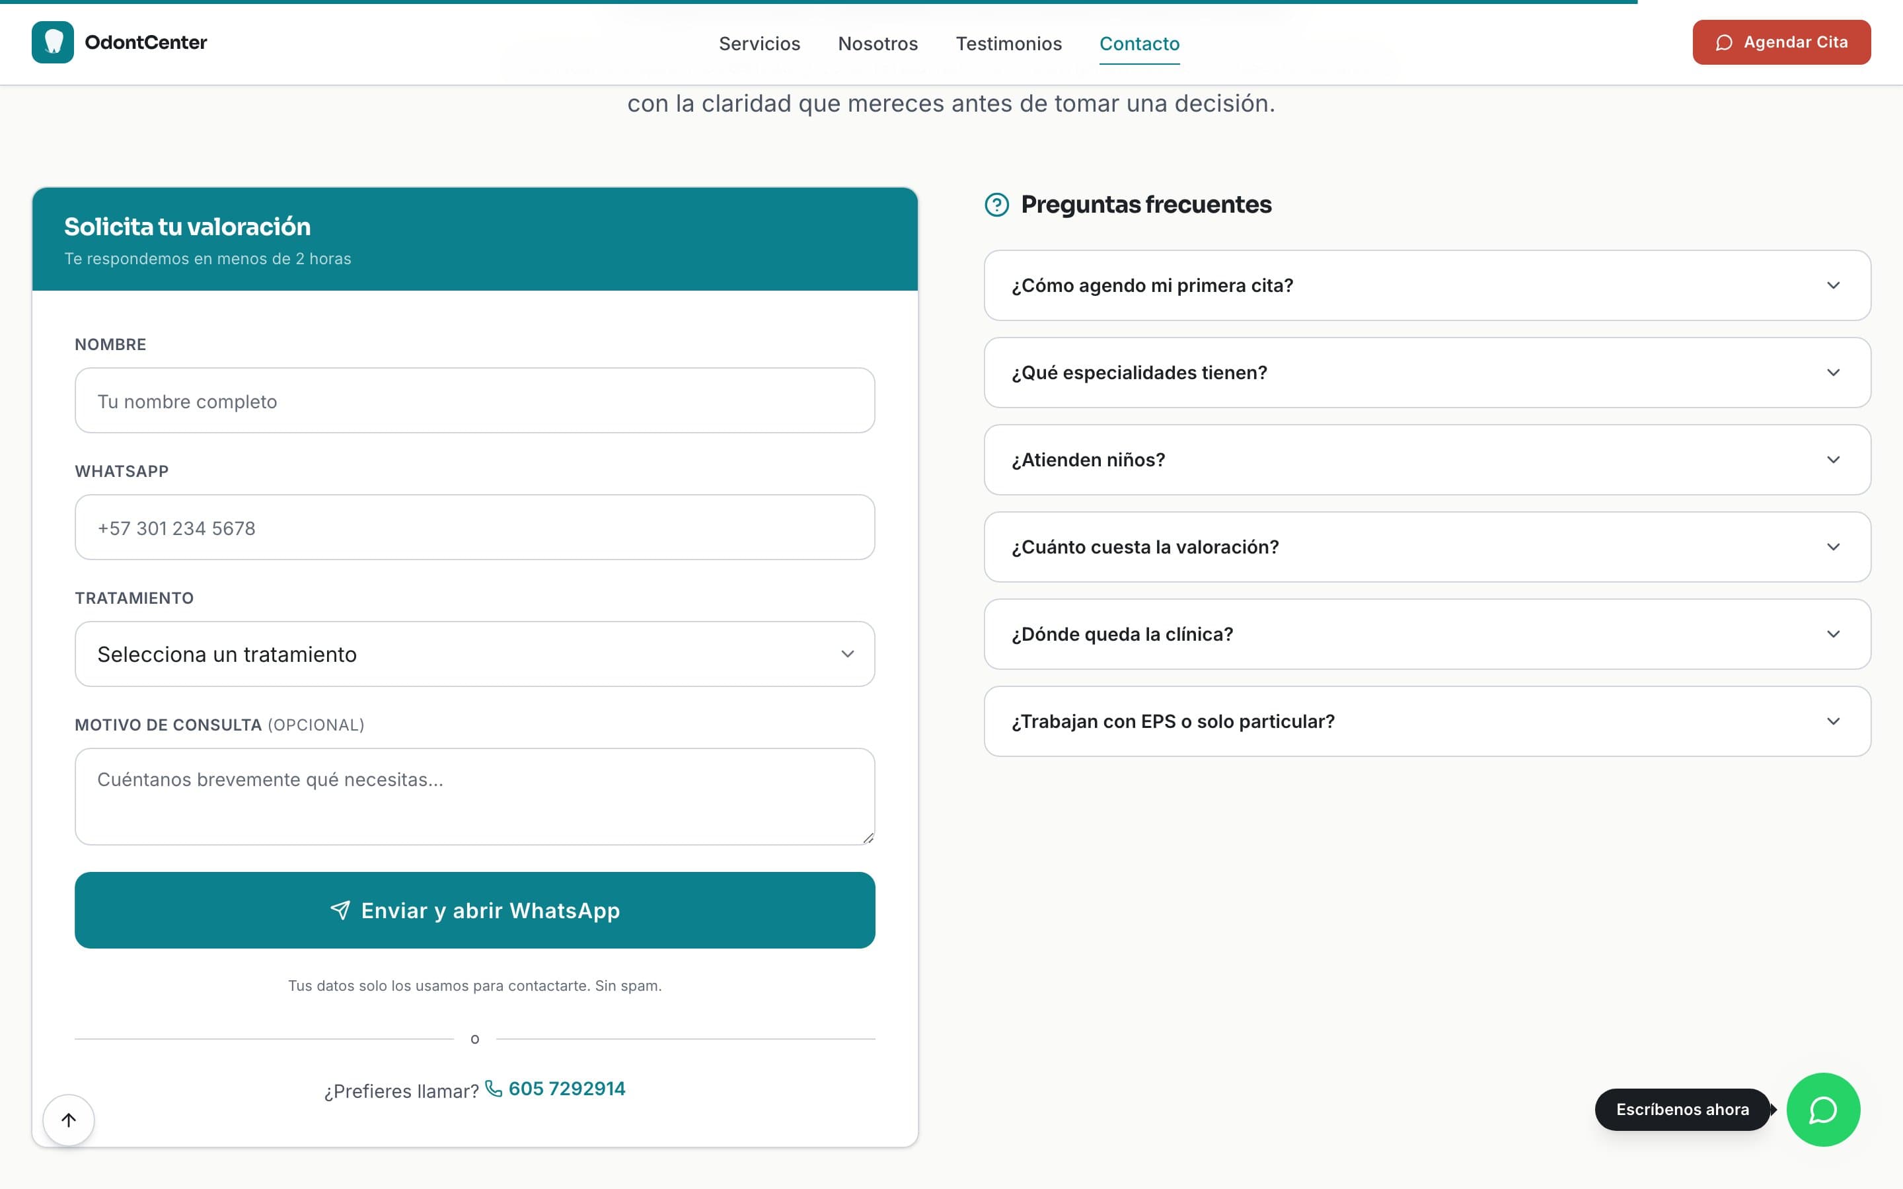
Task: Expand ¿Cómo agendo mi primera cita? question
Action: point(1427,285)
